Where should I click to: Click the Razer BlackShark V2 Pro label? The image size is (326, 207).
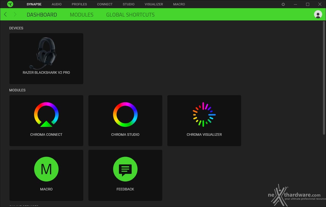(46, 72)
